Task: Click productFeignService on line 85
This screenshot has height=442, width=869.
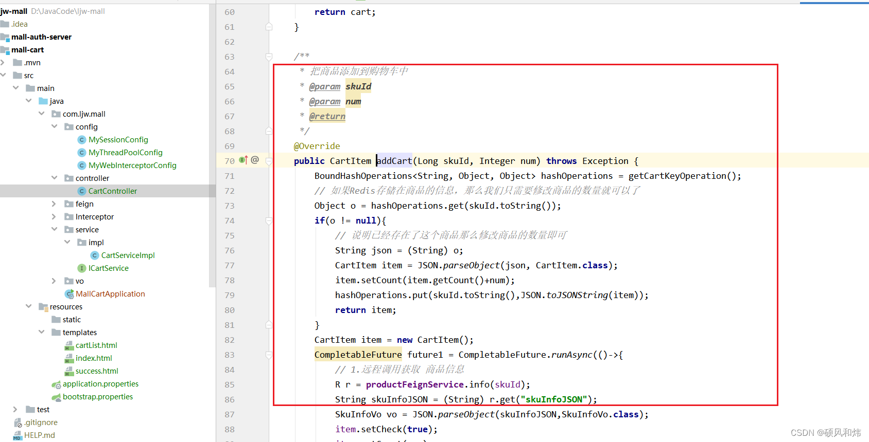Action: 415,384
